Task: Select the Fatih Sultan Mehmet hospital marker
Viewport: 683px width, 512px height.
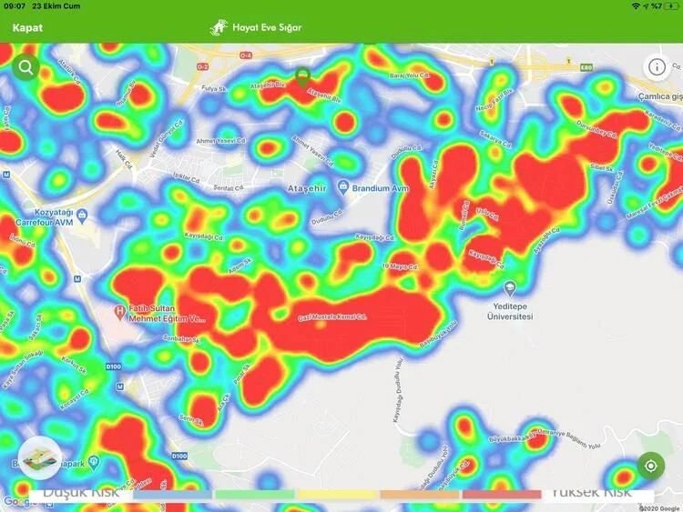Action: pos(118,313)
